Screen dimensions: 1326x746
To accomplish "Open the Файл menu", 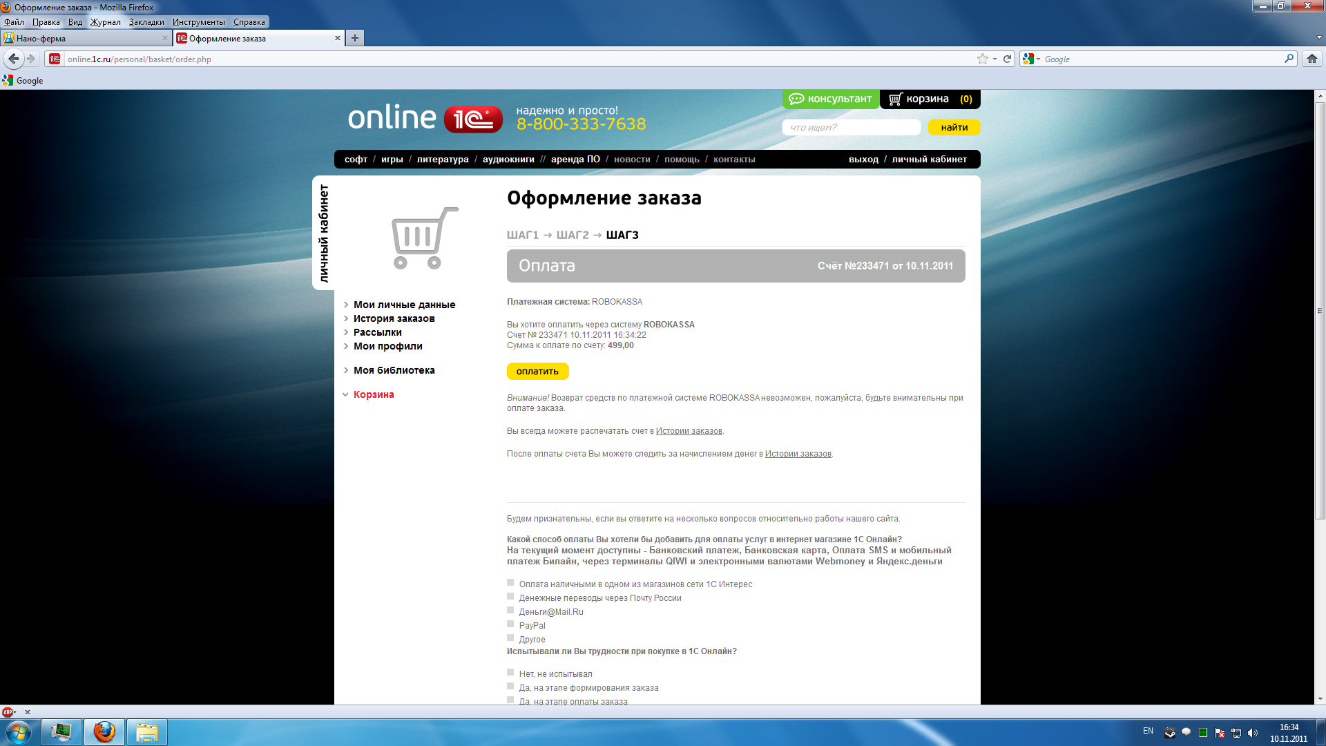I will click(x=14, y=22).
